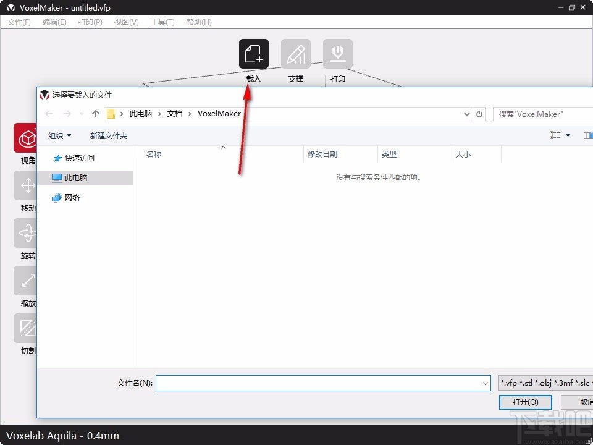This screenshot has width=593, height=445.
Task: Open the 编辑(E) menu
Action: tap(54, 22)
